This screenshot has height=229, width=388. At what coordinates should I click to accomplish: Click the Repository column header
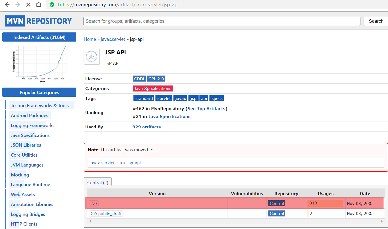(x=286, y=193)
